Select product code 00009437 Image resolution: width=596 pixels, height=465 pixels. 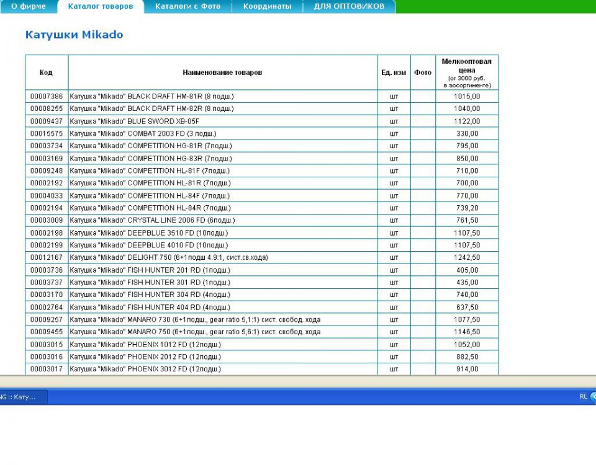(47, 122)
